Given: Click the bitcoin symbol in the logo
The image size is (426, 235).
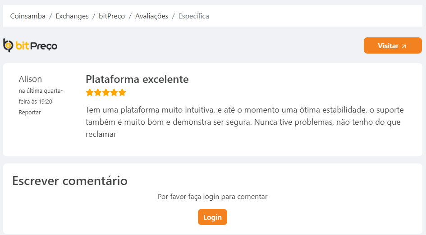Looking at the screenshot, I should click(9, 45).
